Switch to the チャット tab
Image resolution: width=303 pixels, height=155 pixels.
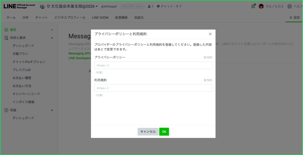[41, 17]
